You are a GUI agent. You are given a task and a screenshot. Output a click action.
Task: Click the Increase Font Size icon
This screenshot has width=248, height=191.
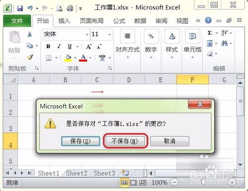point(89,47)
